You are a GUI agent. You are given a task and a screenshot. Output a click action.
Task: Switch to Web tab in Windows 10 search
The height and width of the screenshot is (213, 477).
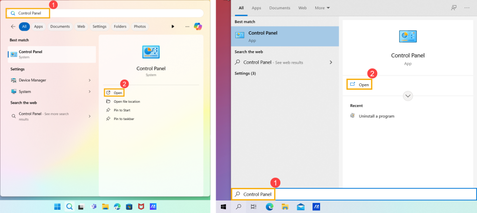click(x=302, y=8)
